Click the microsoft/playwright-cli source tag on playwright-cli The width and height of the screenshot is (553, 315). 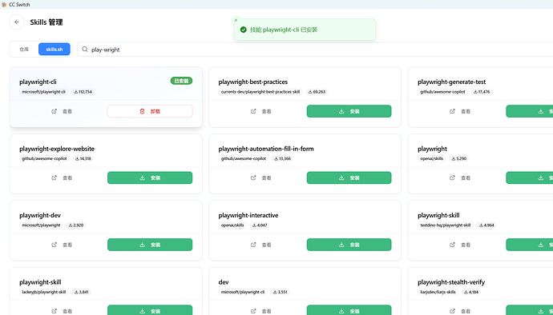[44, 92]
